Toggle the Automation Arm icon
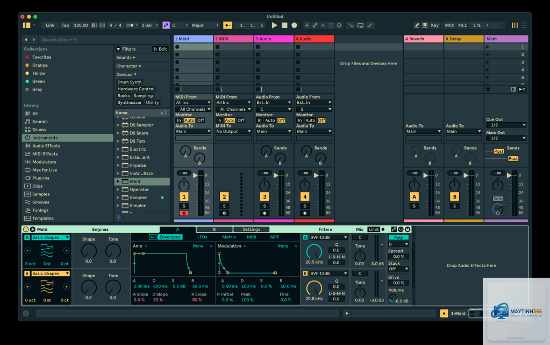550x345 pixels. [x=315, y=25]
